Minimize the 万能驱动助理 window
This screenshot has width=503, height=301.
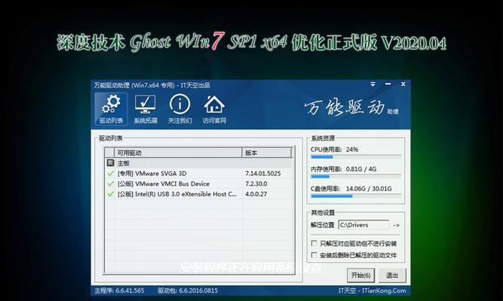click(x=388, y=84)
